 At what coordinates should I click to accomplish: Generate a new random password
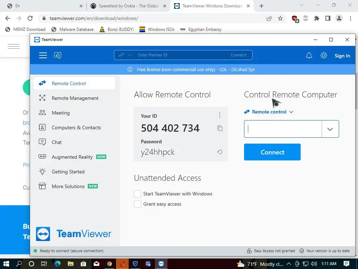pyautogui.click(x=220, y=152)
